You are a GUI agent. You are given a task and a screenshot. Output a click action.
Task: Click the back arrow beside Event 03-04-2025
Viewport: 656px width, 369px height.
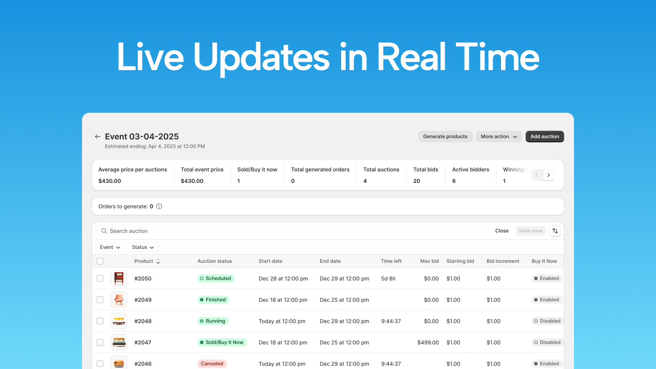coord(98,136)
